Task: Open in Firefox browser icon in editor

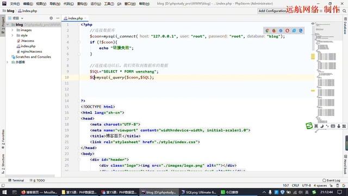Action: pos(274,30)
